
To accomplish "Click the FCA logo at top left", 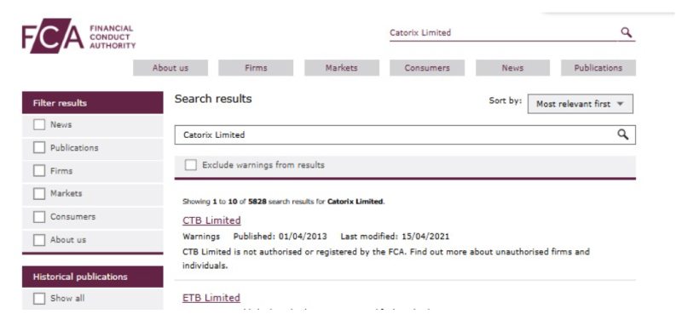I will (78, 36).
